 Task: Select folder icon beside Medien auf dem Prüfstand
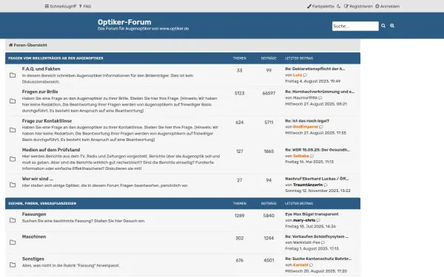coord(13,159)
